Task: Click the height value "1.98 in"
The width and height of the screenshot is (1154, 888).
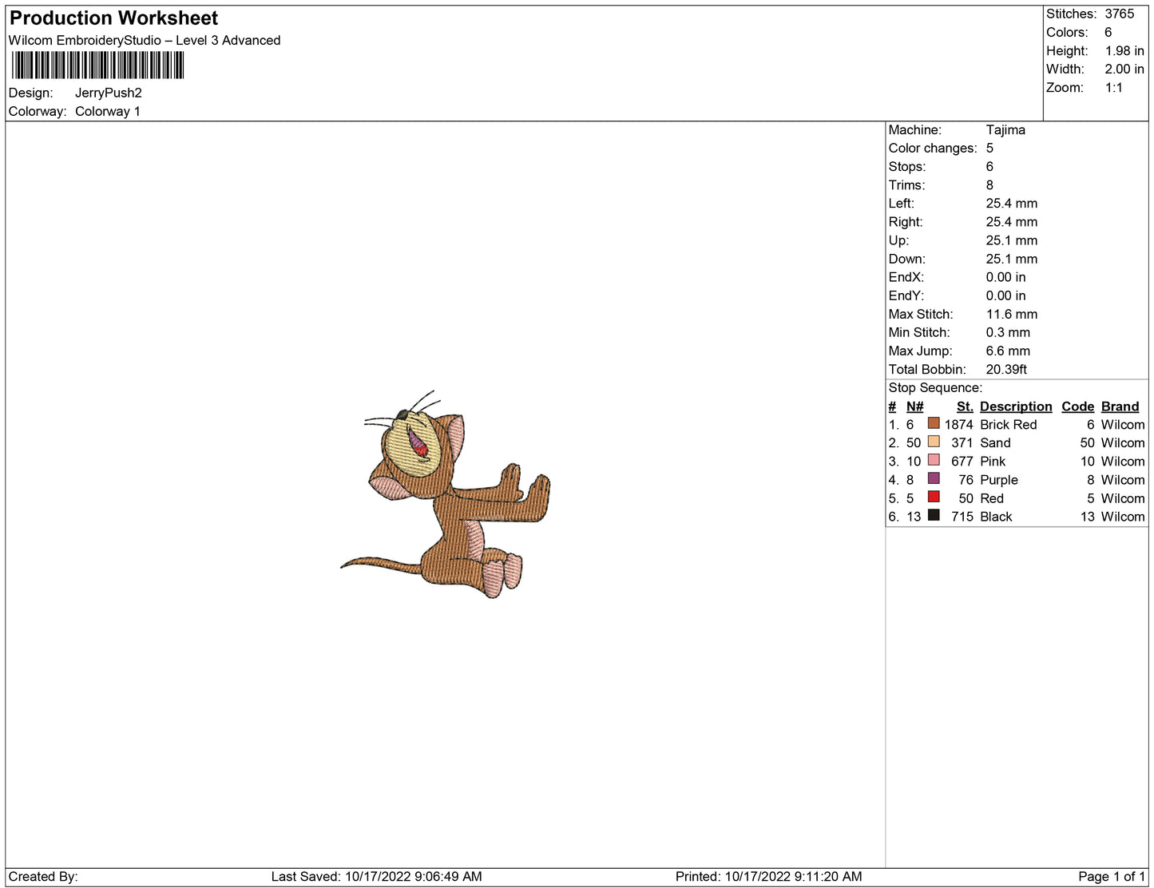Action: tap(1124, 50)
